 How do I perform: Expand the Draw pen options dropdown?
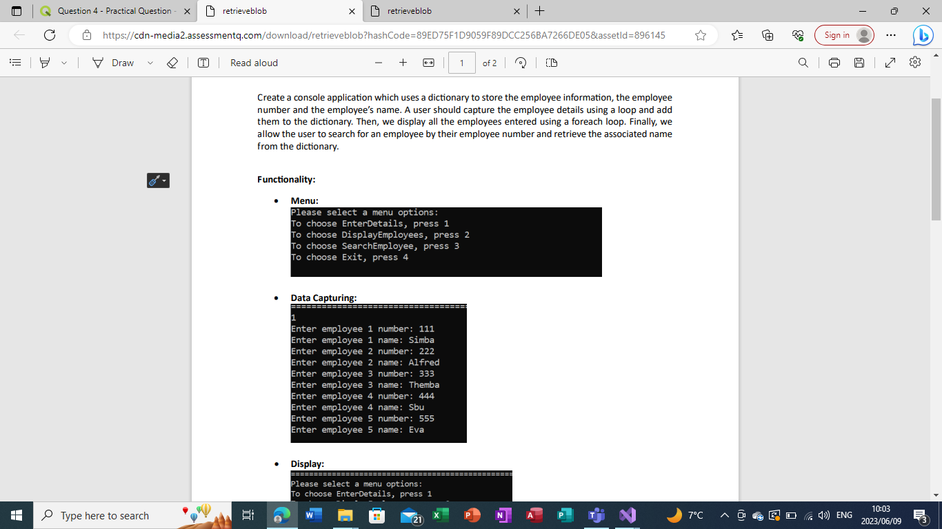(150, 62)
